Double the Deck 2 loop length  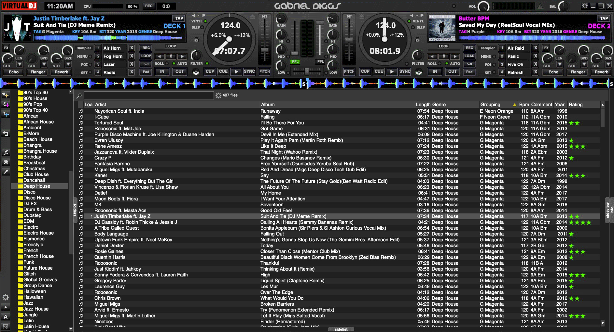tap(455, 56)
